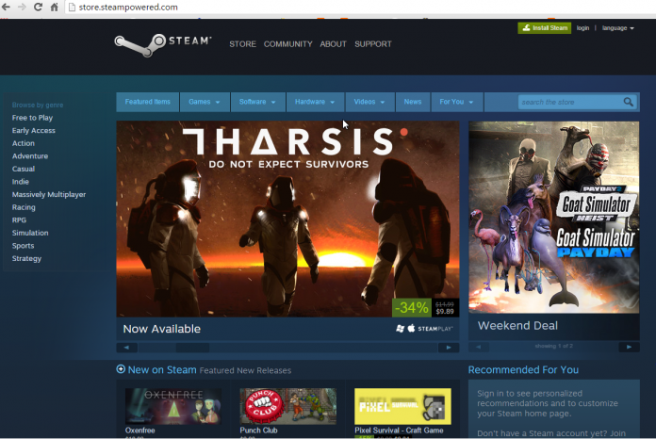This screenshot has width=656, height=439.
Task: Click the browser back arrow
Action: (6, 7)
